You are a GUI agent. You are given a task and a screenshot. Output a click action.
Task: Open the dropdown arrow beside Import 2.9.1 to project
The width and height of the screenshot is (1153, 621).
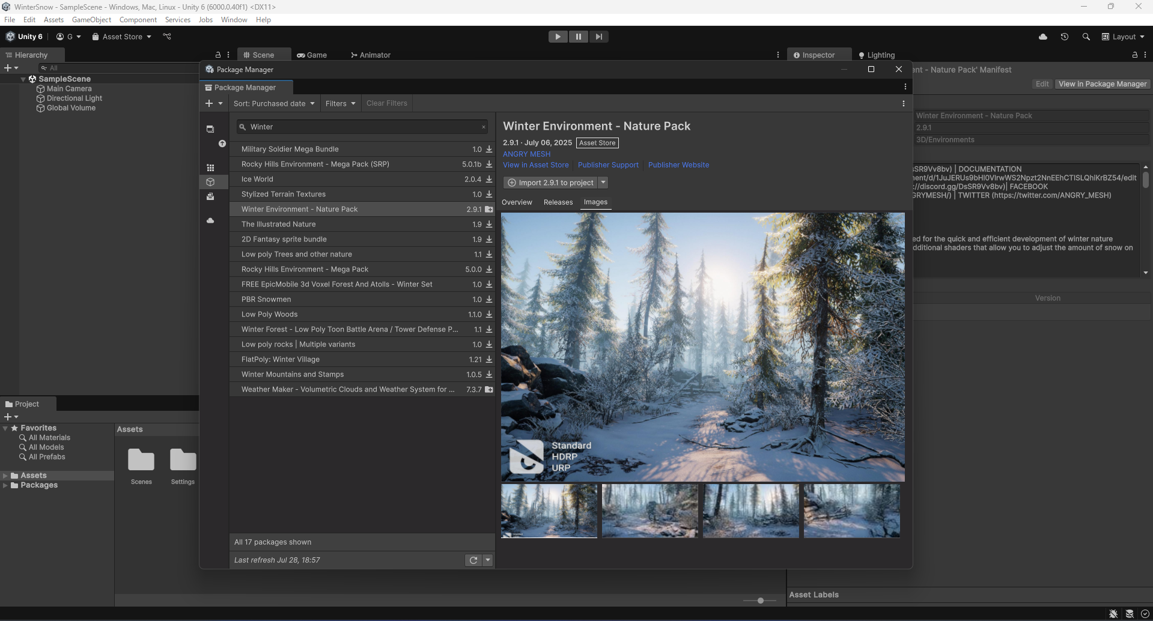click(604, 183)
